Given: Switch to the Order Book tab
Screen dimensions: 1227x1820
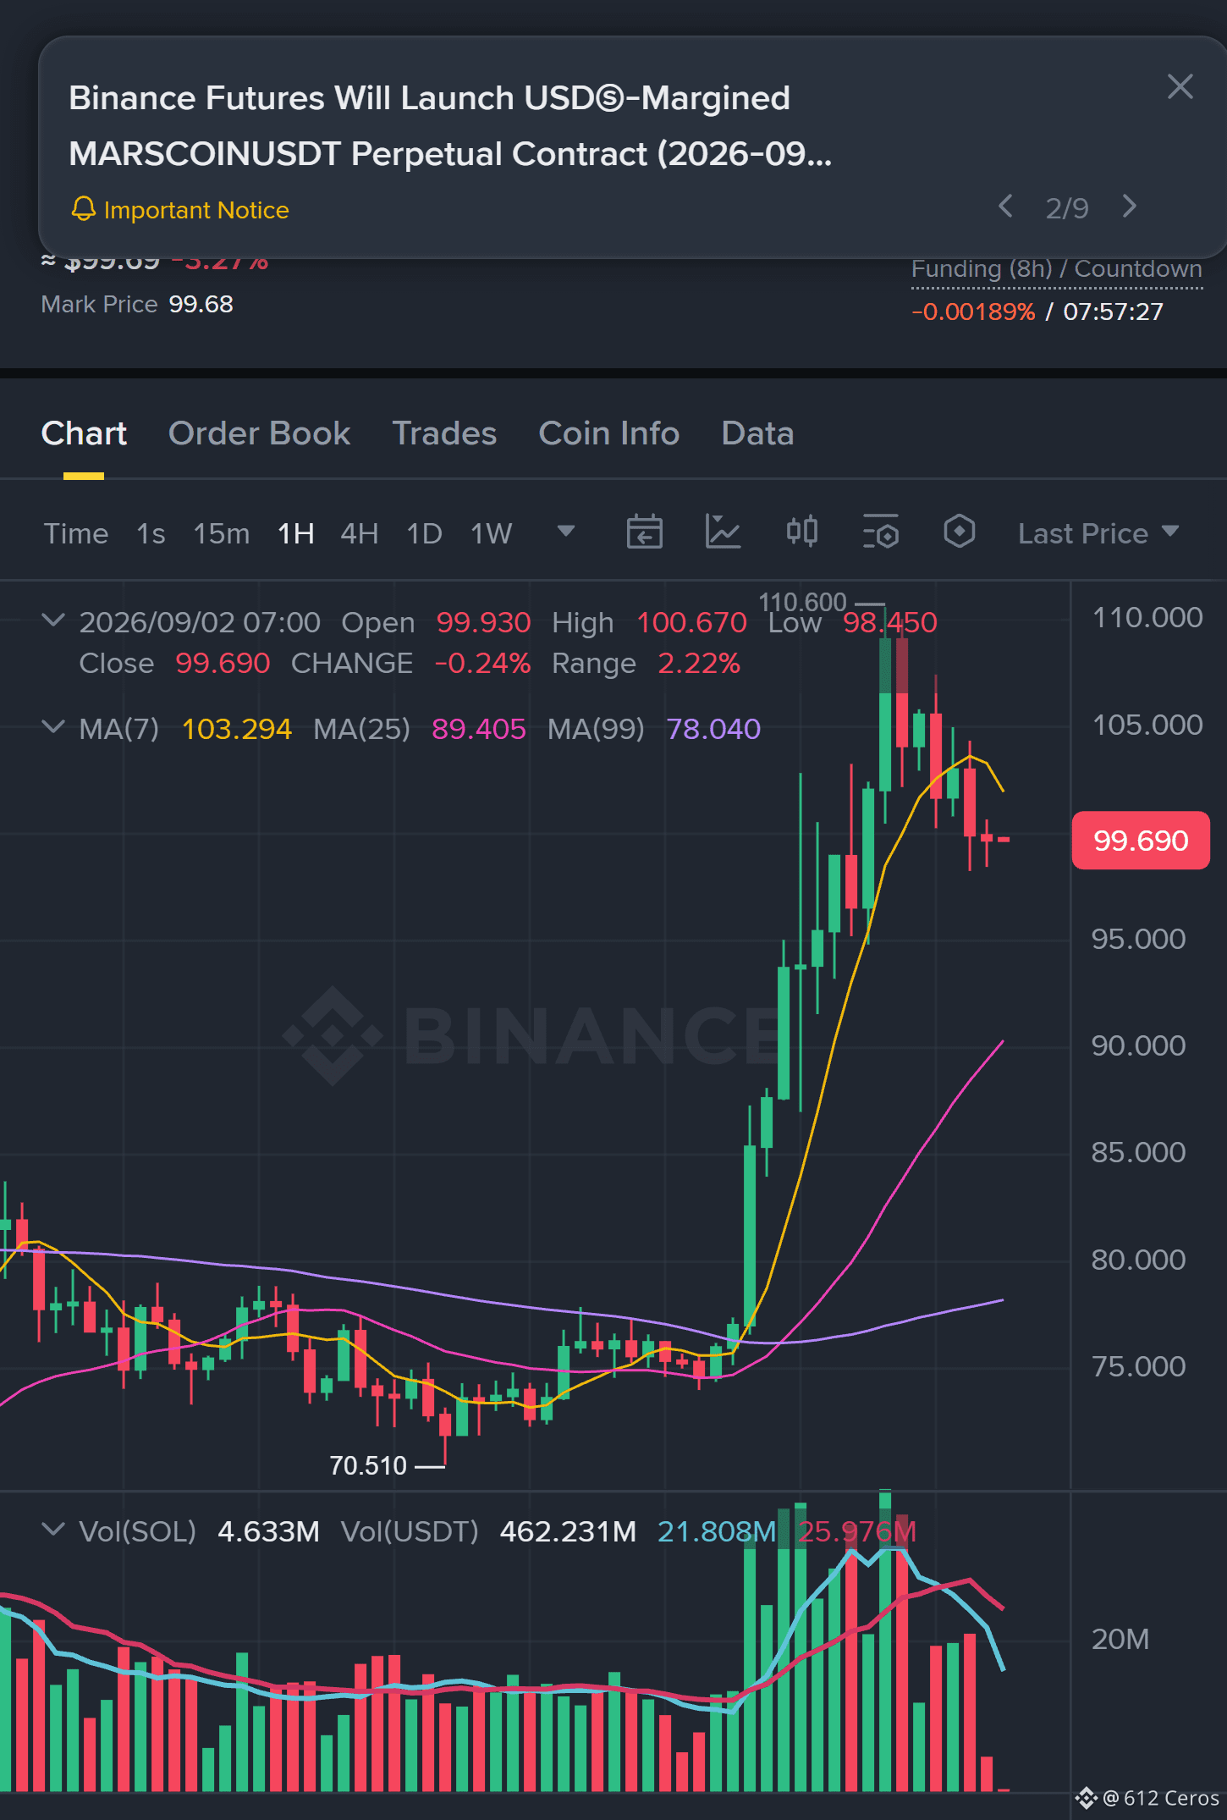Looking at the screenshot, I should click(x=259, y=433).
